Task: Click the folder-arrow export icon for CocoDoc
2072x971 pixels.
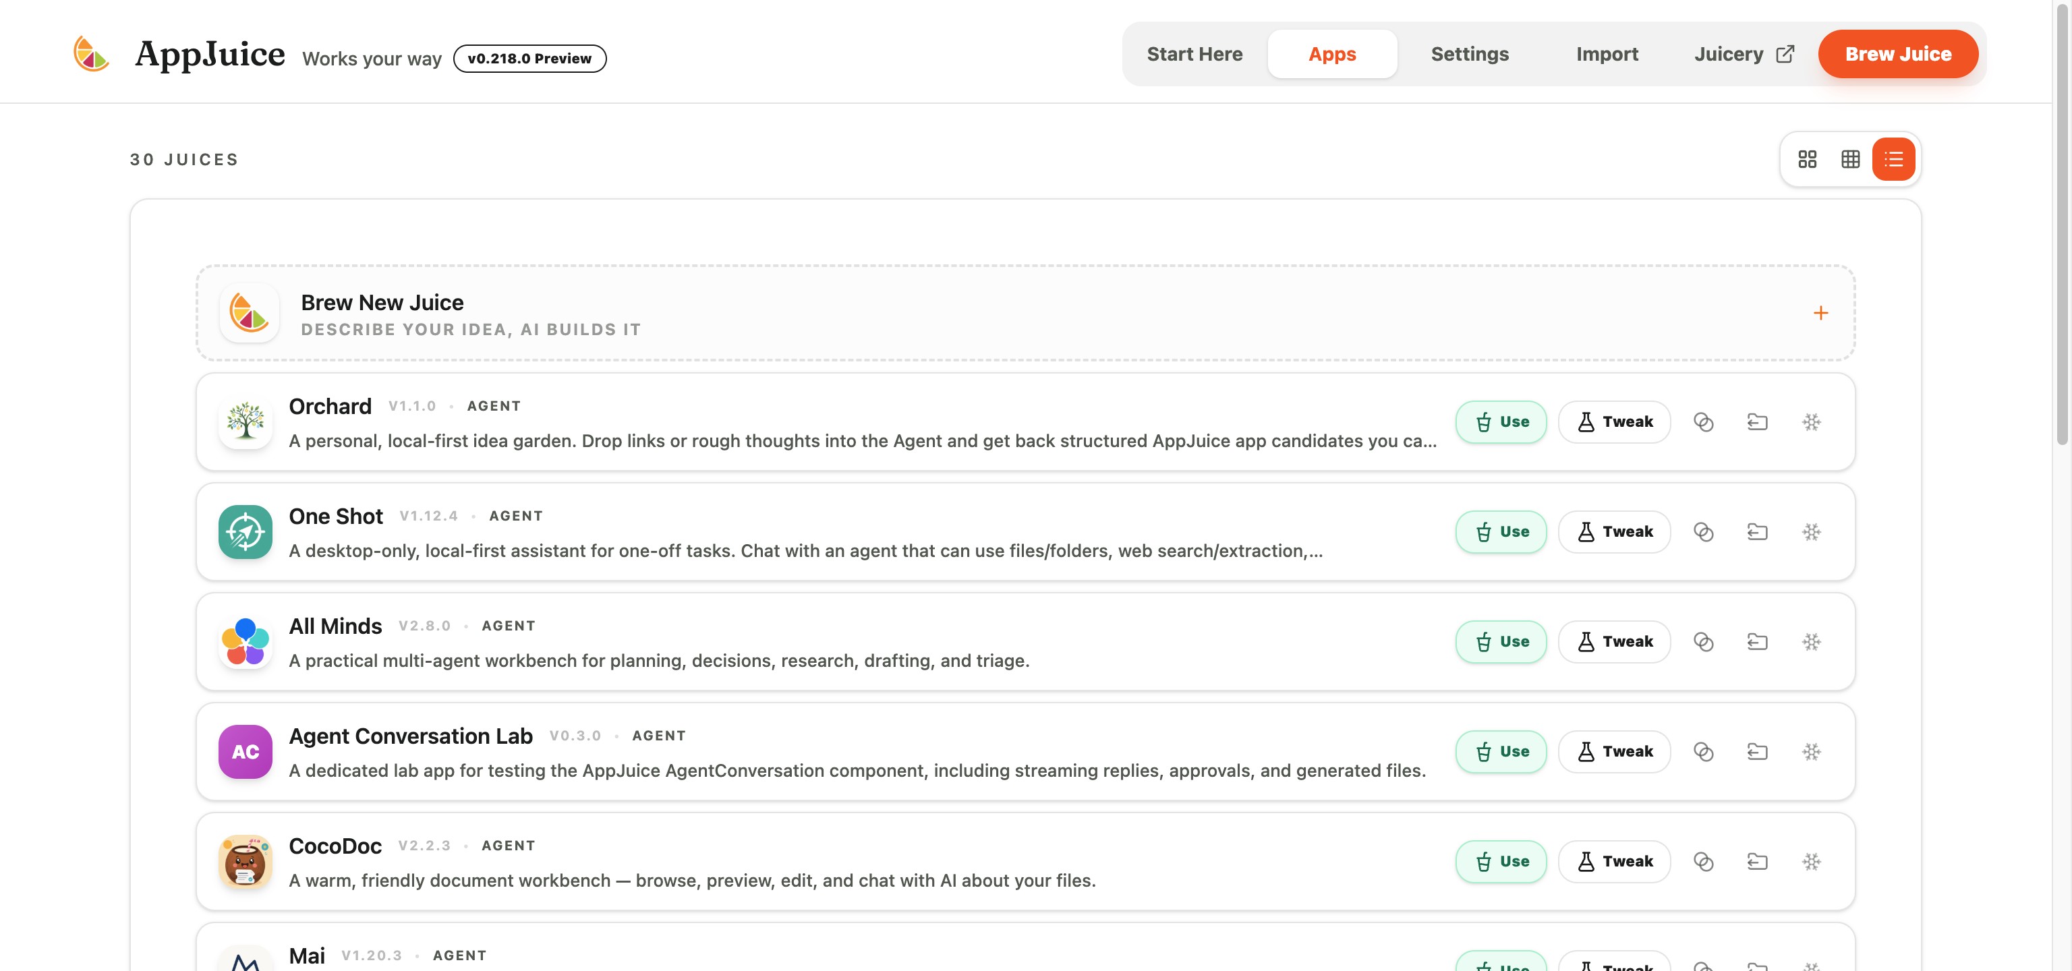Action: pyautogui.click(x=1757, y=862)
